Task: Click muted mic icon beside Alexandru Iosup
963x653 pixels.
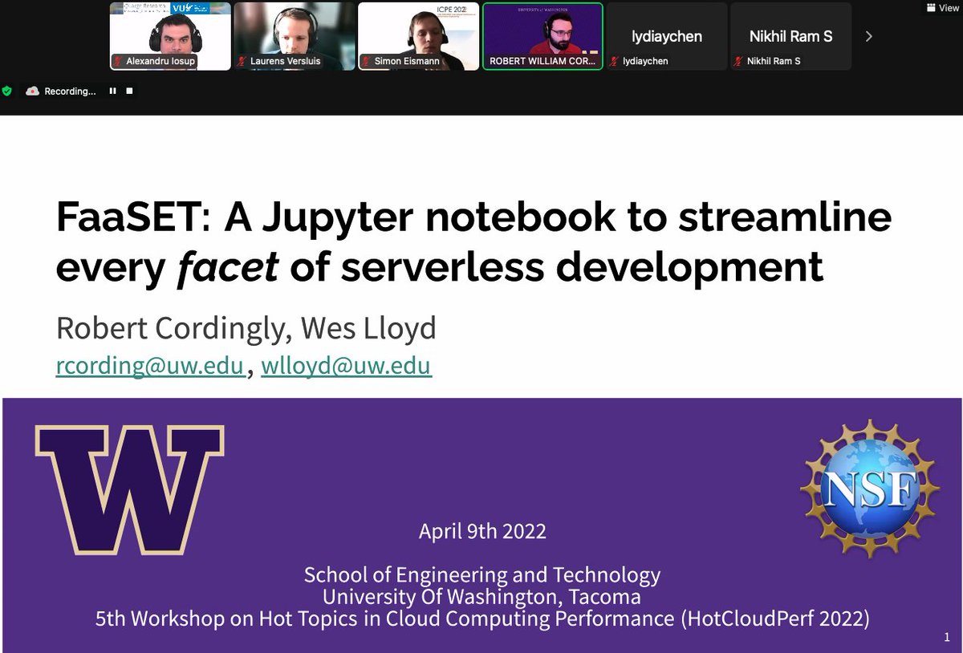Action: click(119, 61)
